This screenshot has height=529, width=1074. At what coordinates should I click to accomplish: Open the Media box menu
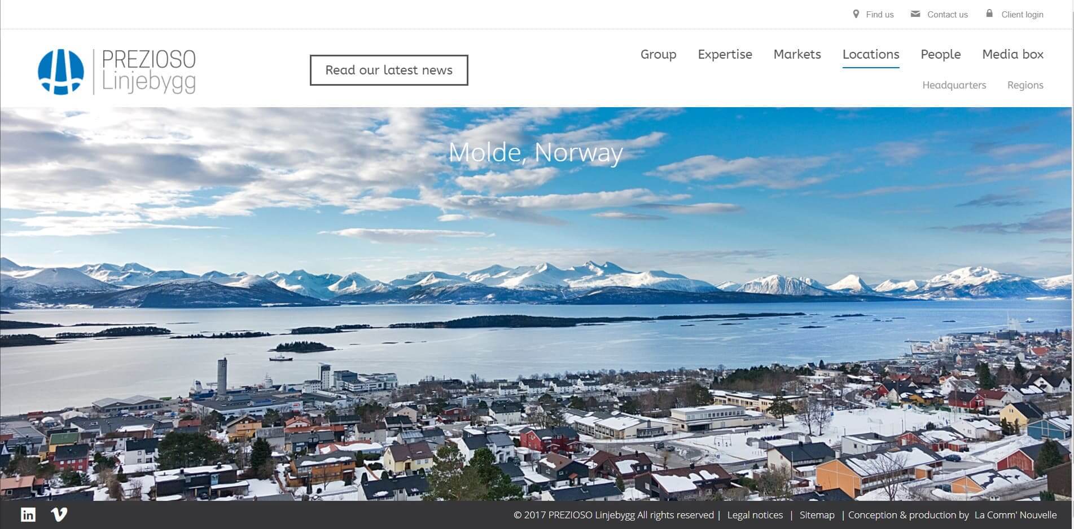[x=1012, y=54]
